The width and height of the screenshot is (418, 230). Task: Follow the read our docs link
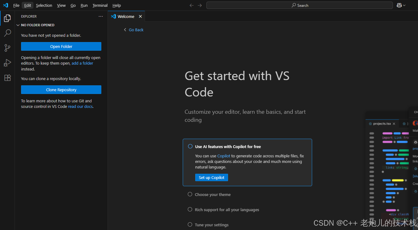80,106
